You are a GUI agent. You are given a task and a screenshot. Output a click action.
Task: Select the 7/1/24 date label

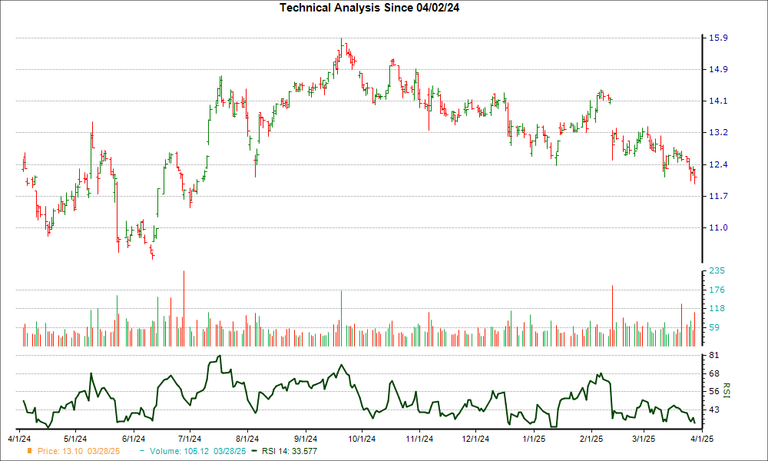pyautogui.click(x=190, y=439)
